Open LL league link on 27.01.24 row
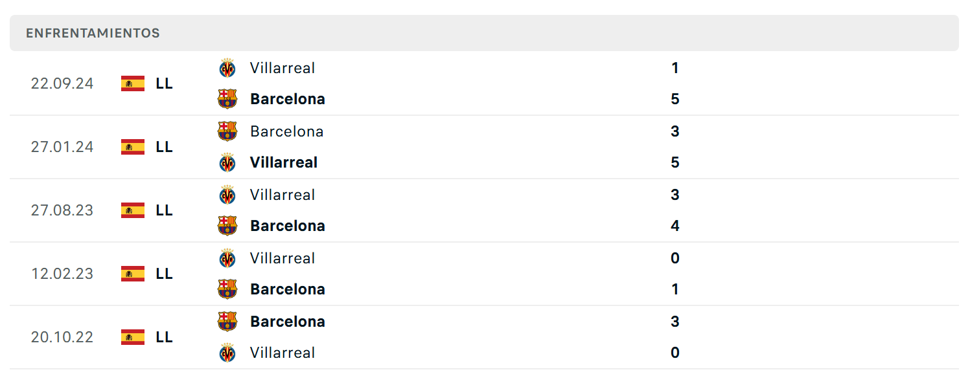This screenshot has height=385, width=970. (165, 147)
